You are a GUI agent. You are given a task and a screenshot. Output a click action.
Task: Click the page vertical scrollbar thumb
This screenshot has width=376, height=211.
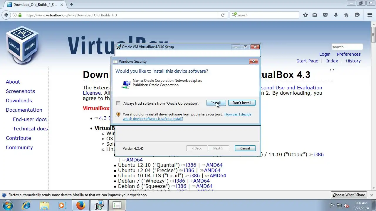(373, 35)
